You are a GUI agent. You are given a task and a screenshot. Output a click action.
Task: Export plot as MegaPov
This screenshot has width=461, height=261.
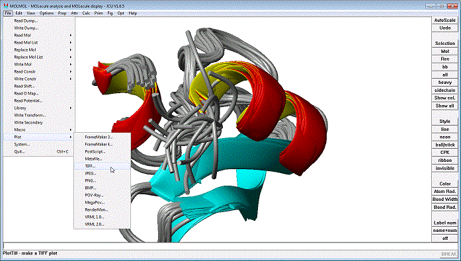(x=102, y=203)
